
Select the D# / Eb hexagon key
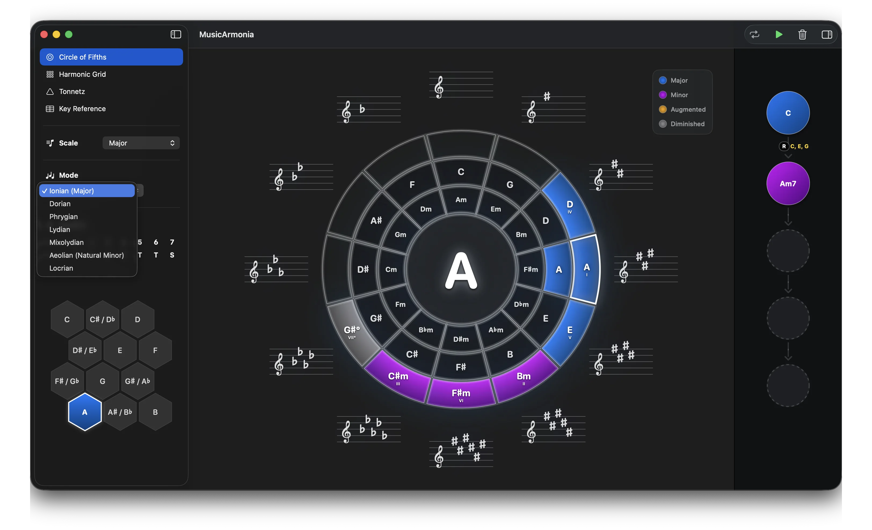tap(85, 350)
